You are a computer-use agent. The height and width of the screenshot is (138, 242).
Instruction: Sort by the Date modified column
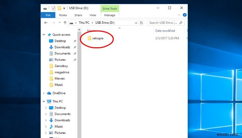[165, 31]
